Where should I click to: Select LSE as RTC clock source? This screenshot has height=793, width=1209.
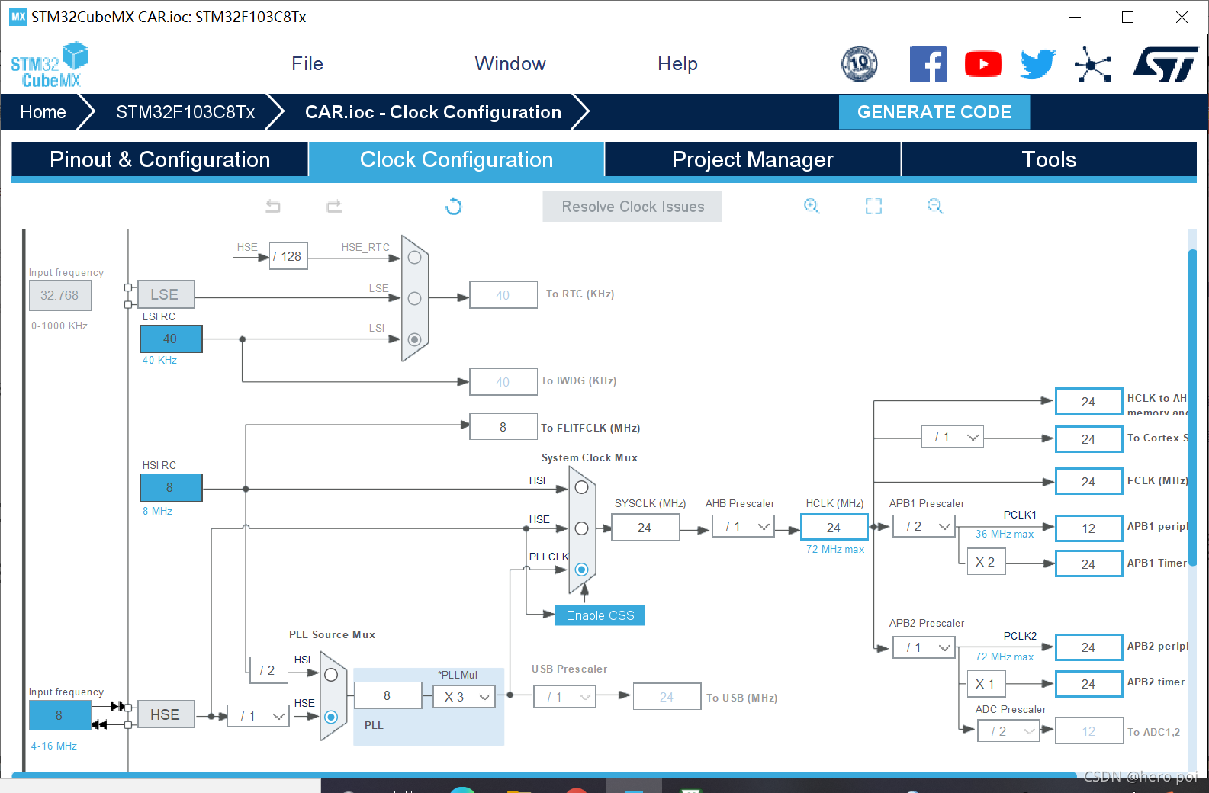click(414, 298)
